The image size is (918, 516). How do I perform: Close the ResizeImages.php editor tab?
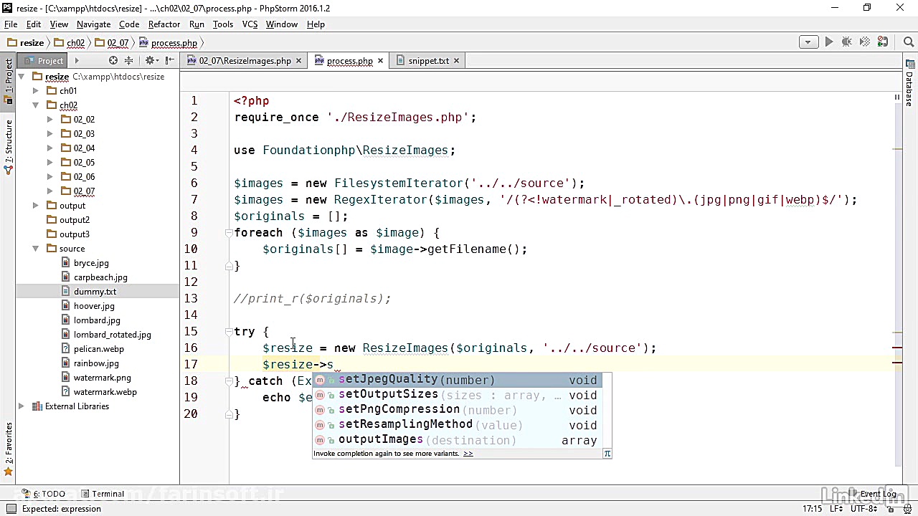pos(298,61)
